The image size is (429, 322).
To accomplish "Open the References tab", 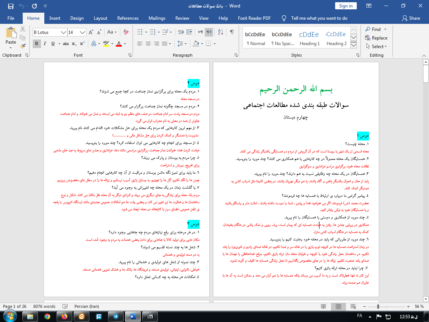I will click(x=128, y=18).
